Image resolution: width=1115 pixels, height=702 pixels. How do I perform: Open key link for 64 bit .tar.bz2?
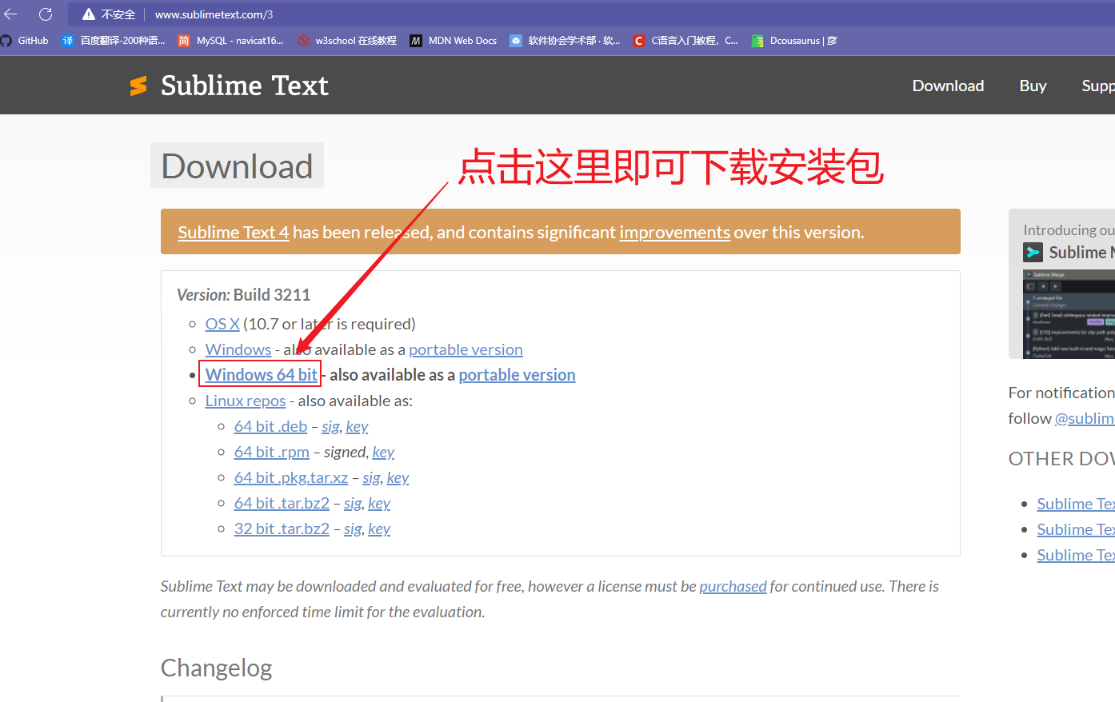(x=379, y=503)
